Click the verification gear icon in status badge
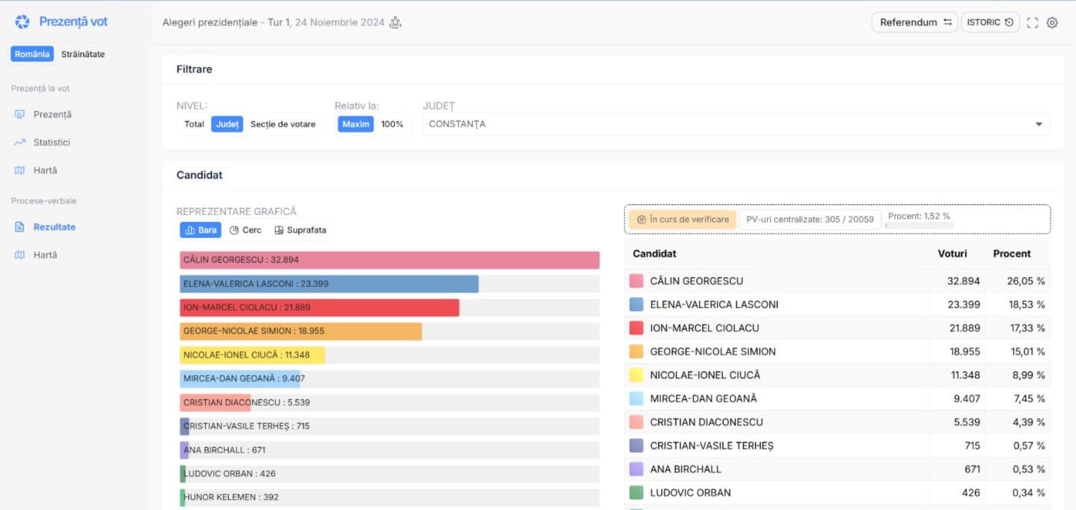This screenshot has height=510, width=1076. [641, 220]
